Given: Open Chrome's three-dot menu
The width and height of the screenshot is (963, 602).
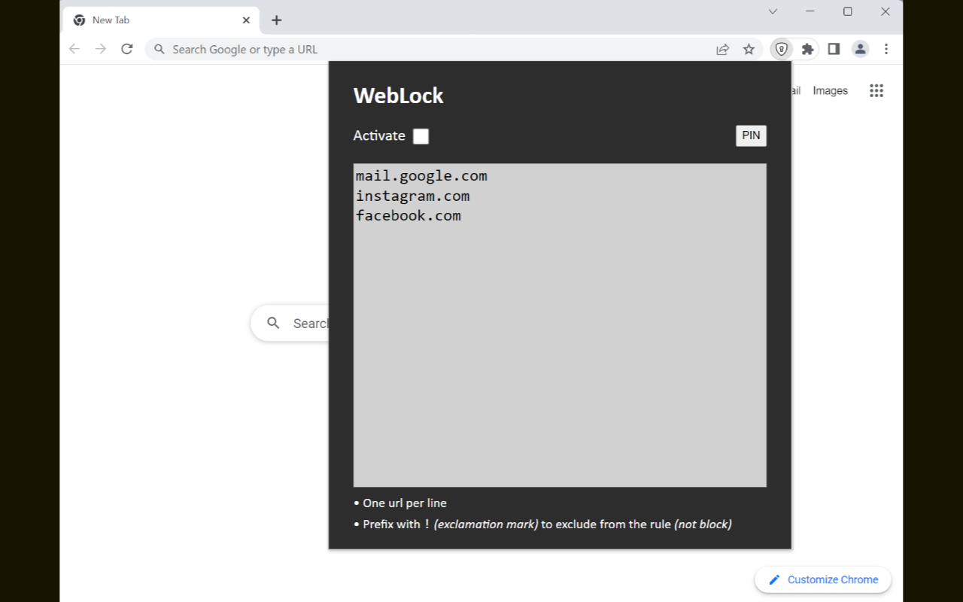Looking at the screenshot, I should (x=886, y=49).
